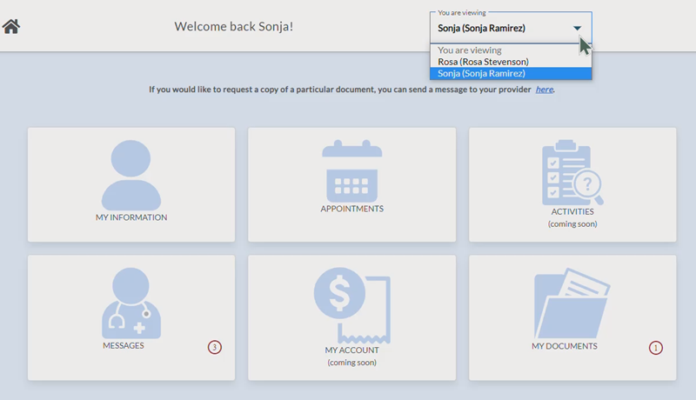Click the Home icon

coord(11,26)
